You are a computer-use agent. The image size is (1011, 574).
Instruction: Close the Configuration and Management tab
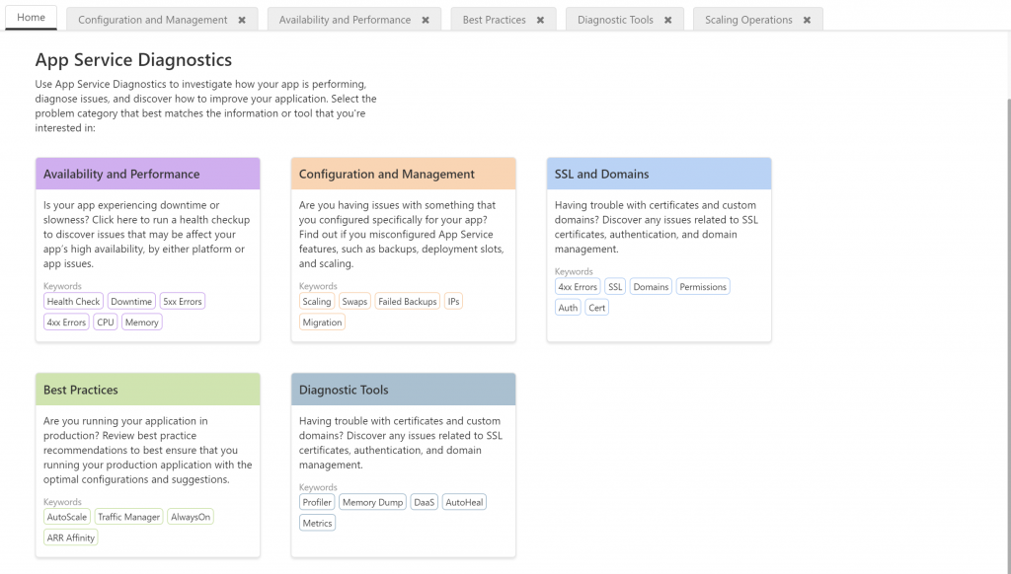click(240, 20)
